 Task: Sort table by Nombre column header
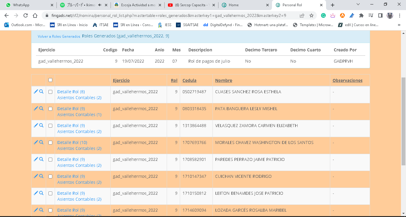pyautogui.click(x=224, y=80)
